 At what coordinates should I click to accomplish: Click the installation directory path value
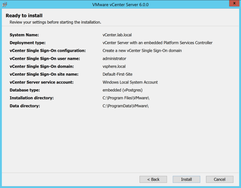[126, 98]
